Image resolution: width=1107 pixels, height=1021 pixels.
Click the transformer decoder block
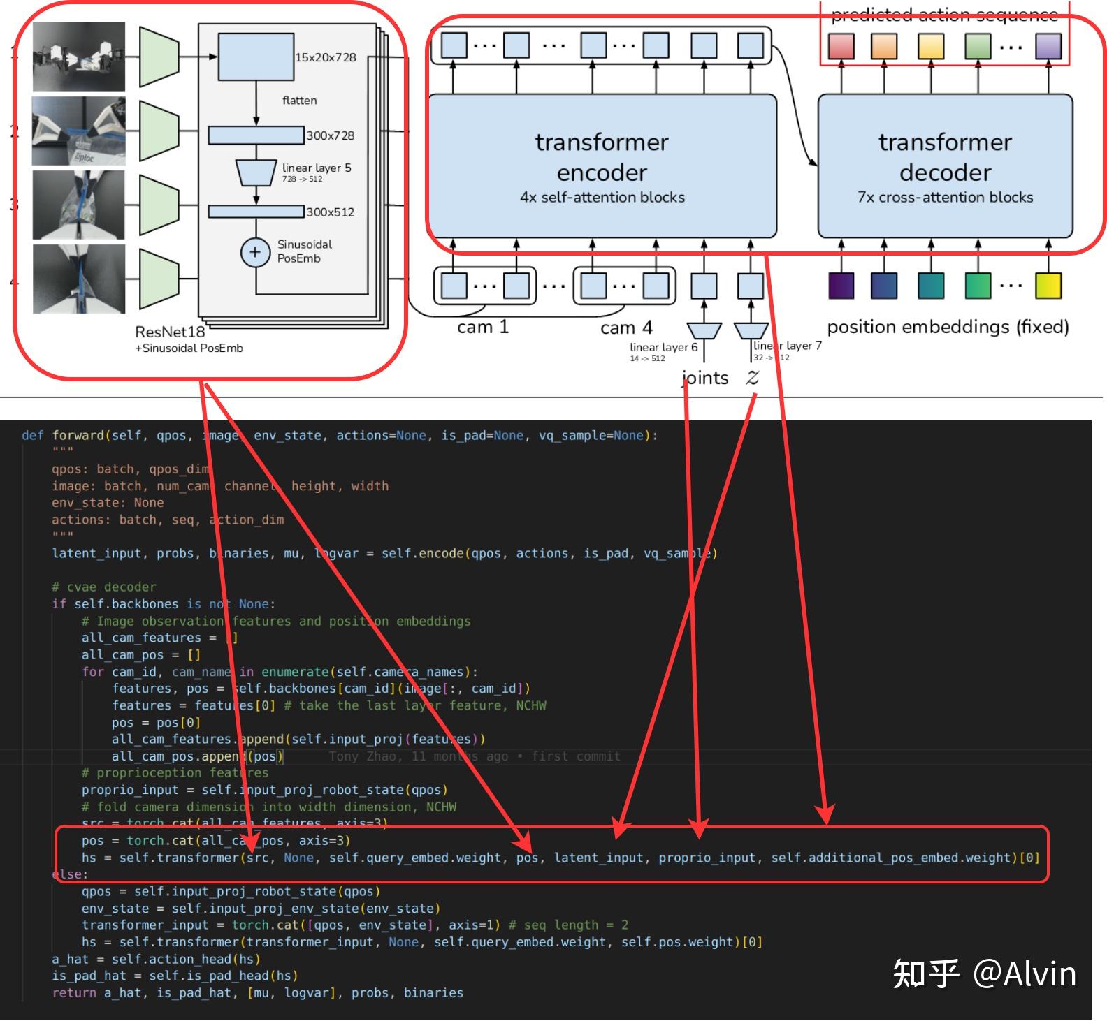tap(945, 166)
